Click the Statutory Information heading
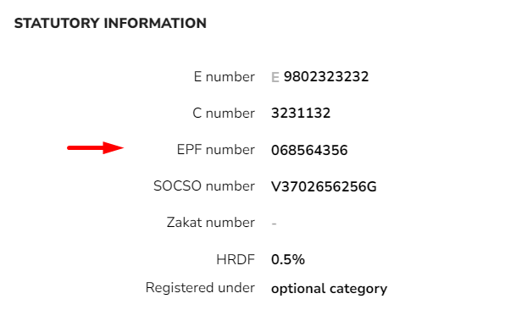522x321 pixels. point(110,23)
